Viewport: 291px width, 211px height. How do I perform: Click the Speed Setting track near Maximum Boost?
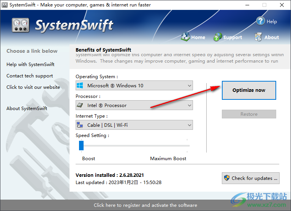pyautogui.click(x=187, y=146)
